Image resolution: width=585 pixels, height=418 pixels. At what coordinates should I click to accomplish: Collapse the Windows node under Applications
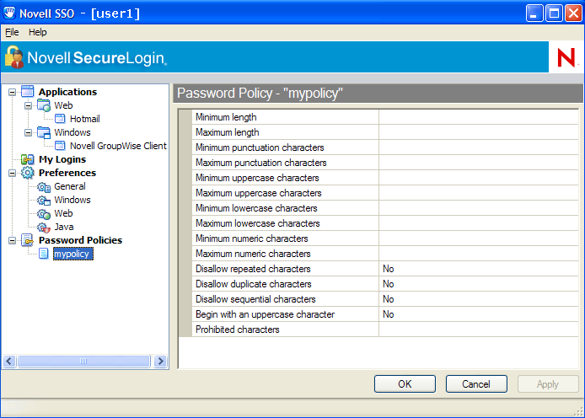pyautogui.click(x=28, y=132)
